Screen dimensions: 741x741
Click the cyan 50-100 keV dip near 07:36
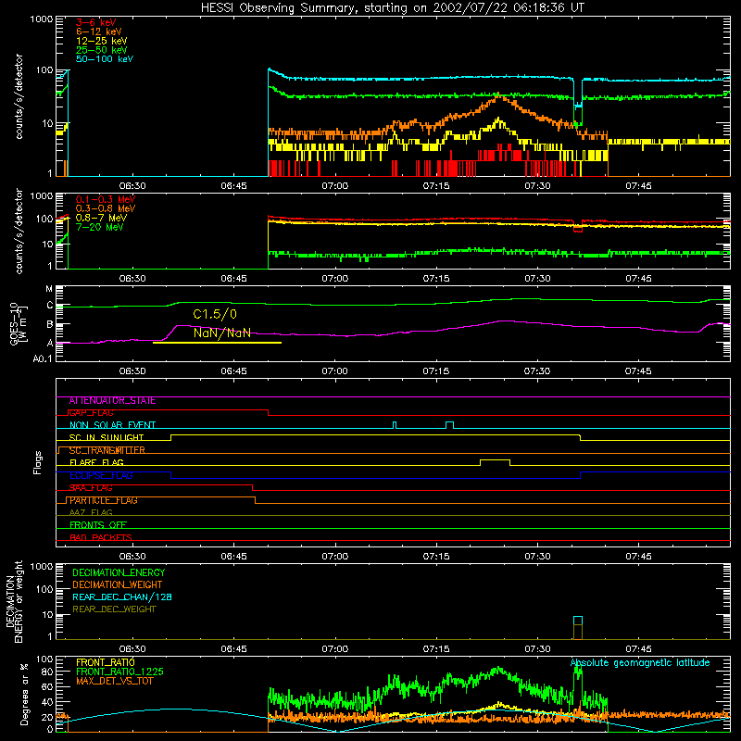pos(577,94)
